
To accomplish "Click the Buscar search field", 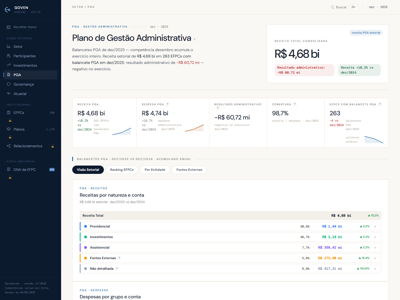I will 341,7.
